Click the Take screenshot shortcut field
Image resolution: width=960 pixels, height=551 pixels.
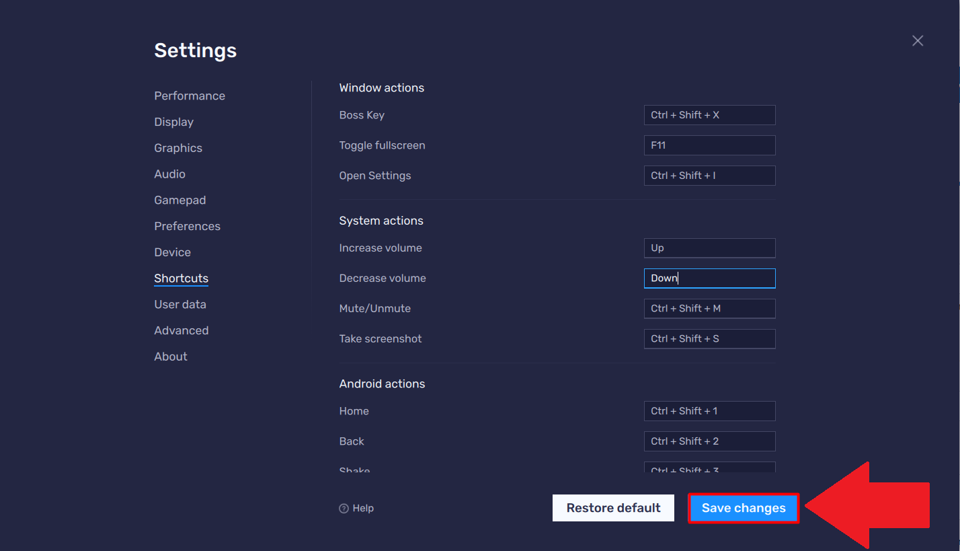click(x=709, y=338)
